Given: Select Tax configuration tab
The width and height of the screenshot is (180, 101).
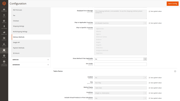Looking at the screenshot, I should click(x=31, y=15).
